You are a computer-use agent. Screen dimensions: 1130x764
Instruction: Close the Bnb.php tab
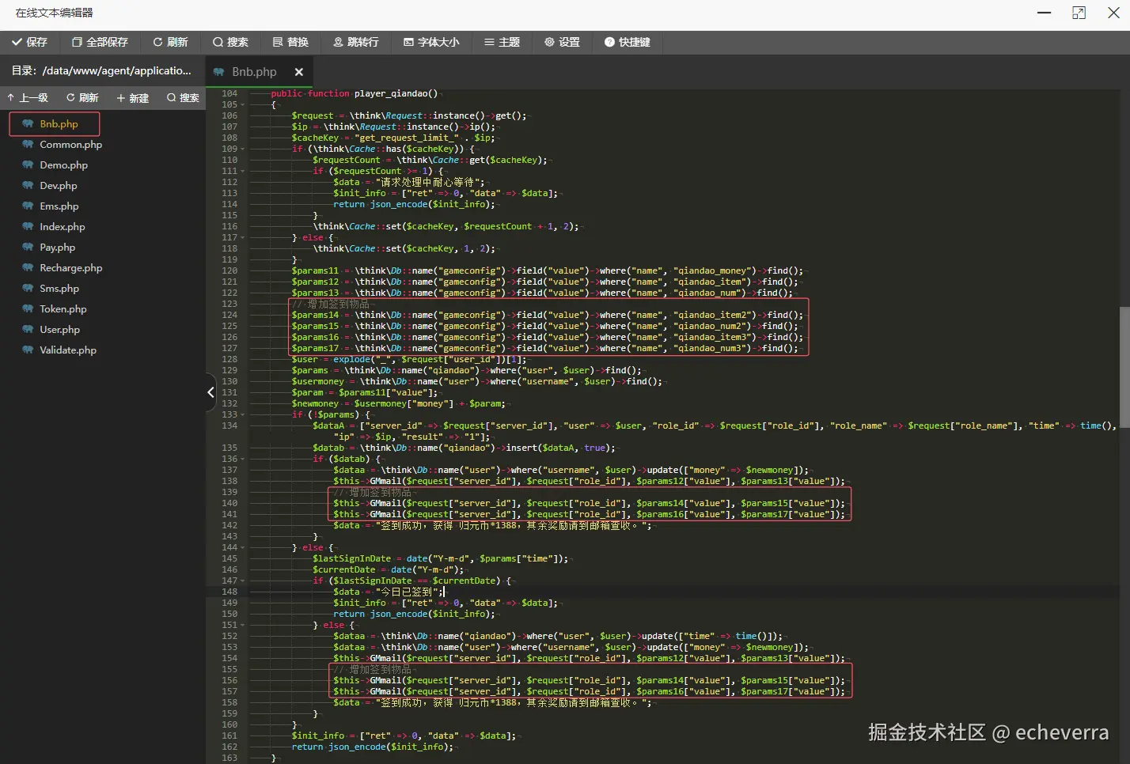(299, 72)
